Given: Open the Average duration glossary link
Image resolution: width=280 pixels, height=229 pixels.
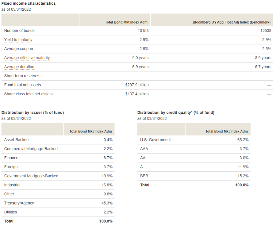Looking at the screenshot, I should point(19,67).
